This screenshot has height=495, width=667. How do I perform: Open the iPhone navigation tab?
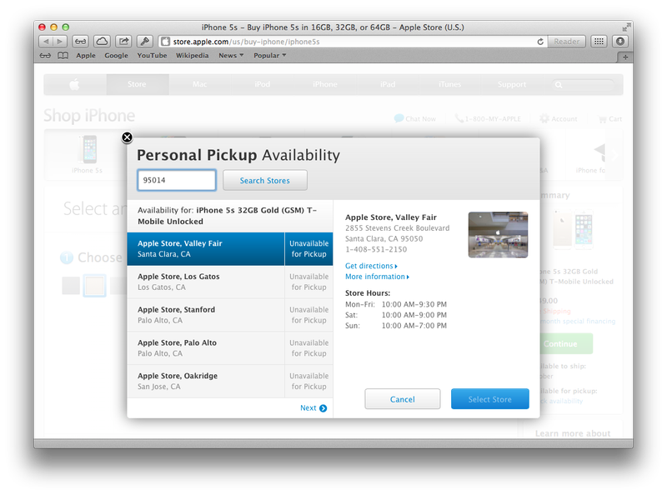pyautogui.click(x=325, y=85)
